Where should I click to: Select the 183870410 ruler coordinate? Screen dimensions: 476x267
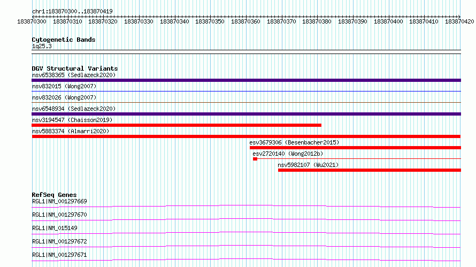(424, 21)
